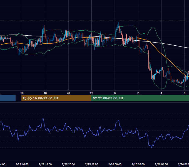189x167 pixels.
Task: Click the oscillator low point after 2/26 02:00
Action: (151, 147)
